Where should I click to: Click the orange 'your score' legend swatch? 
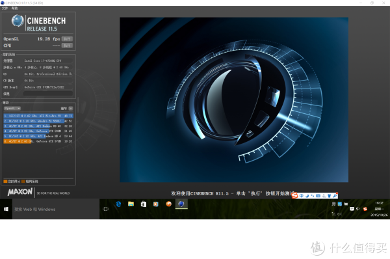tap(5, 182)
